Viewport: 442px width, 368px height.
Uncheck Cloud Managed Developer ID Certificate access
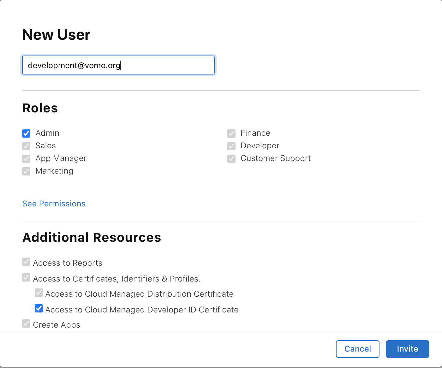[39, 308]
